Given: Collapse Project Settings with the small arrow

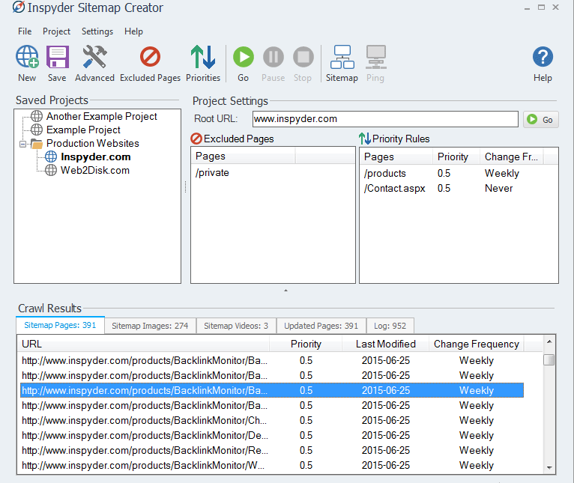Looking at the screenshot, I should [x=286, y=290].
